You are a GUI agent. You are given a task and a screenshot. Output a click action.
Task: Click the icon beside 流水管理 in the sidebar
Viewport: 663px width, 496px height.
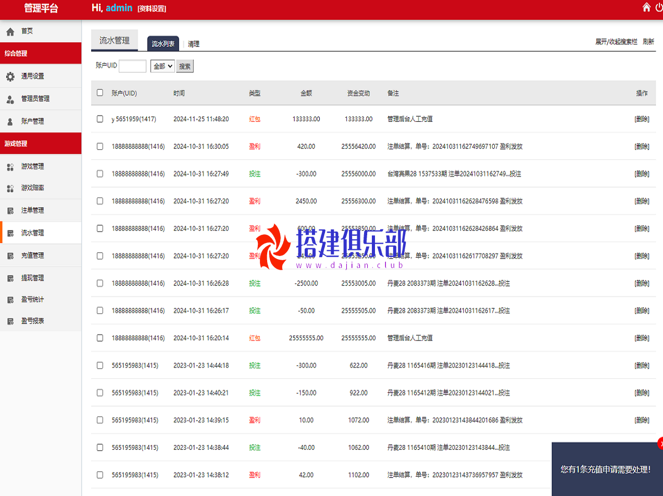click(10, 233)
